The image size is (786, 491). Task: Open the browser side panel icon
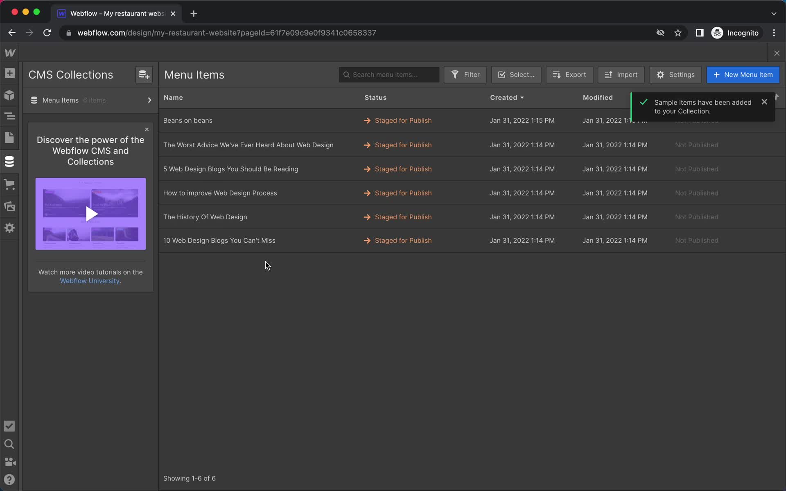click(x=699, y=33)
